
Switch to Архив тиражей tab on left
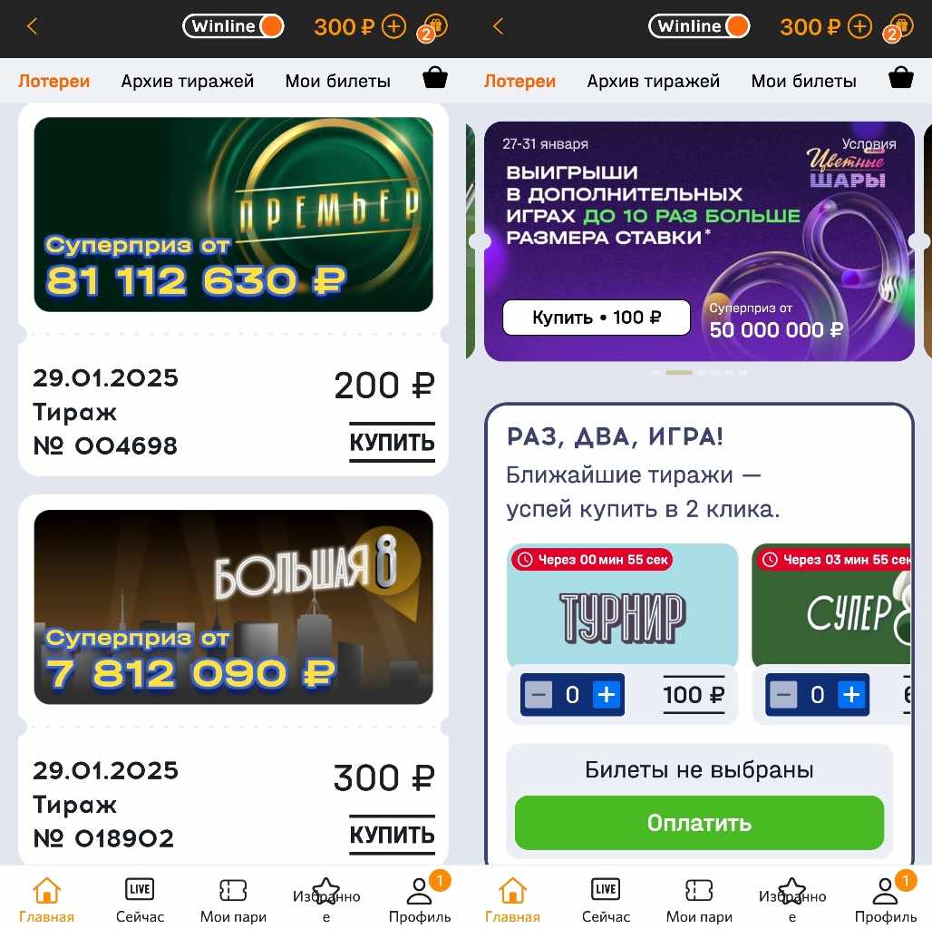coord(188,81)
